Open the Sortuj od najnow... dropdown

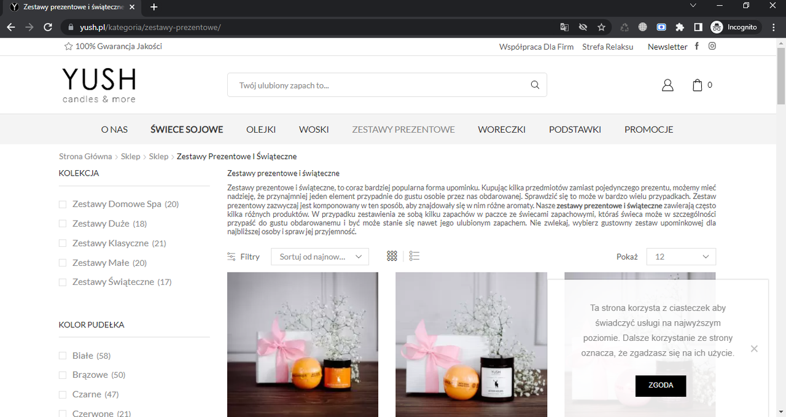tap(320, 257)
